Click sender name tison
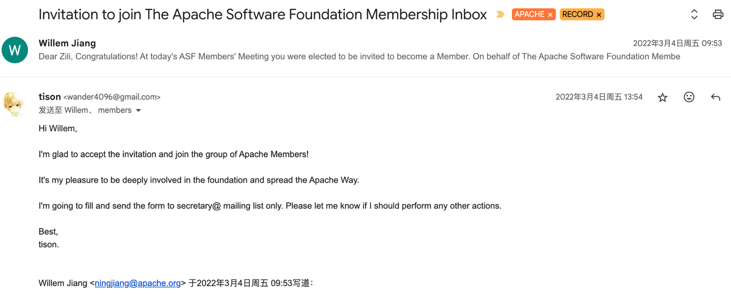 pos(50,97)
